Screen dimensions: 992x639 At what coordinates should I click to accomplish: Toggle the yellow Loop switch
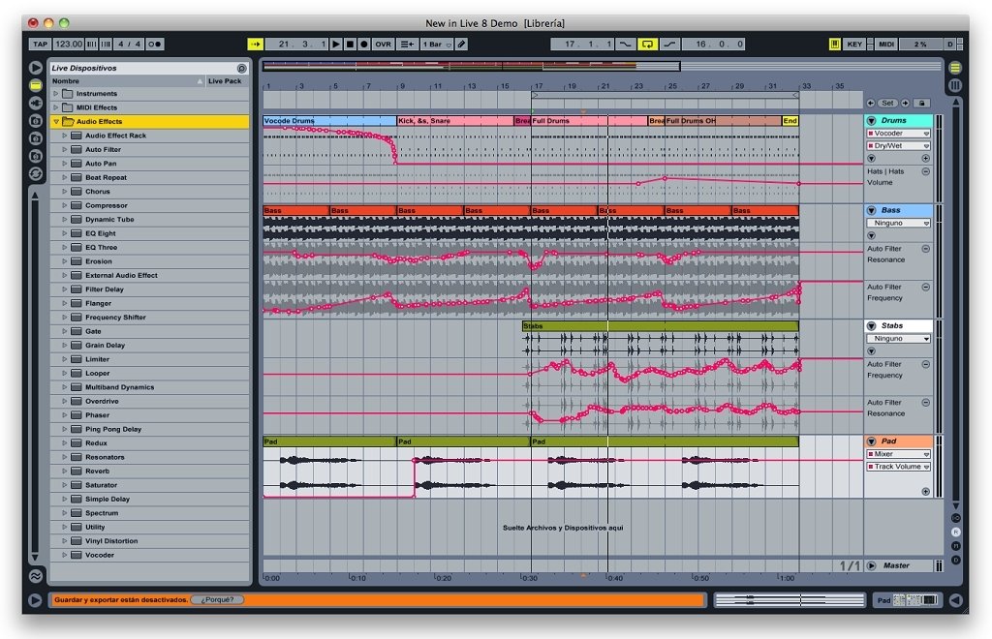[647, 45]
